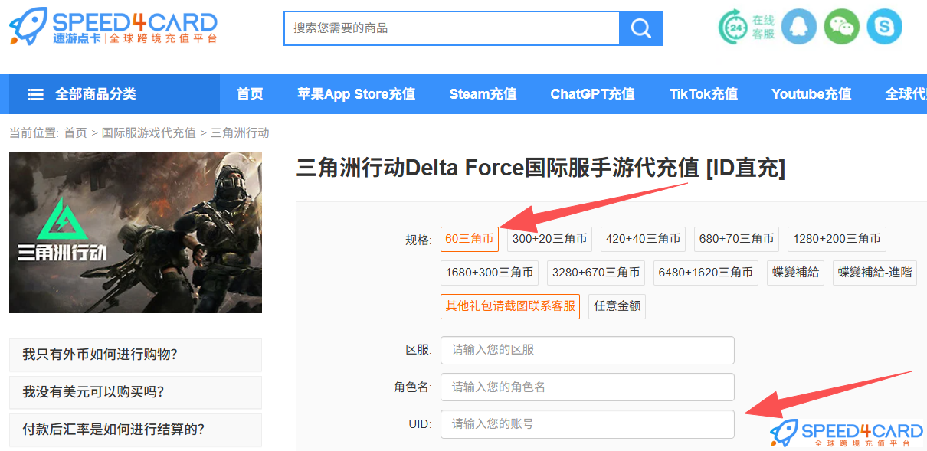Open the WeChat contact icon
This screenshot has width=927, height=451.
[842, 27]
